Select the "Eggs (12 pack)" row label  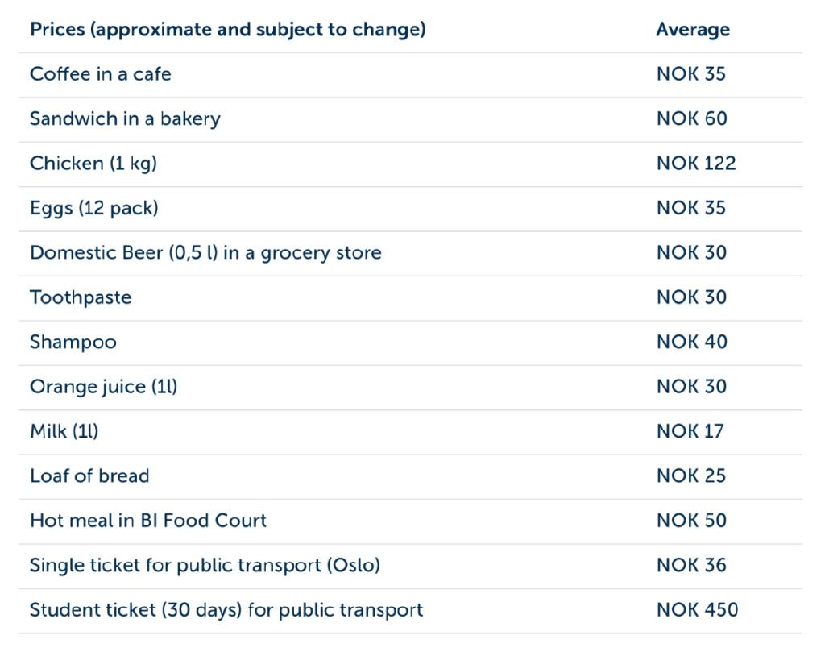93,208
